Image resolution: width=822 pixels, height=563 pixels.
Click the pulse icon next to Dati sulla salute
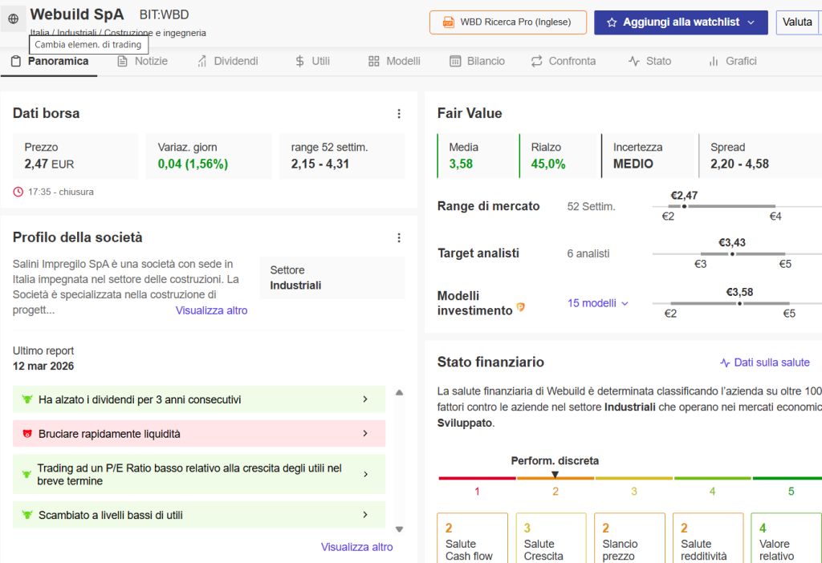click(725, 363)
